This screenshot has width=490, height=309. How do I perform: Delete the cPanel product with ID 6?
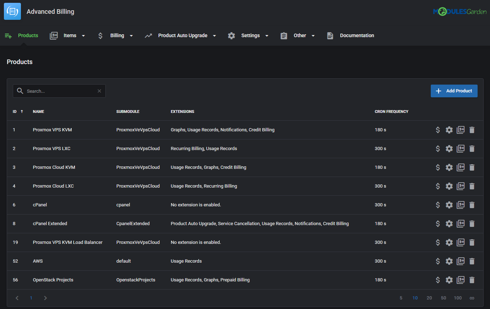tap(472, 205)
